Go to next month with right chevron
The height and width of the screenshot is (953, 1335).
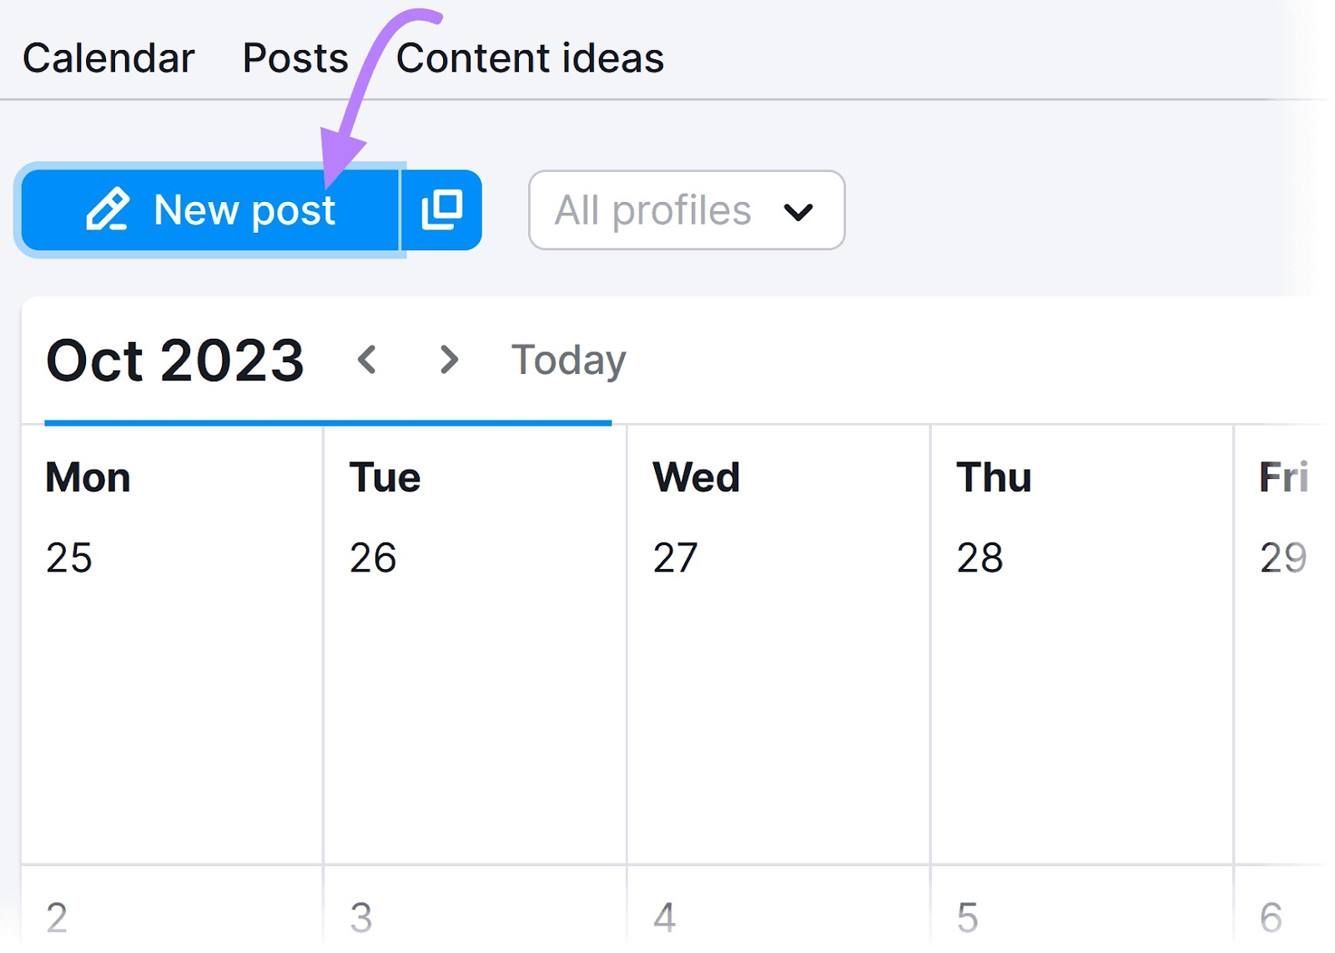click(x=449, y=360)
